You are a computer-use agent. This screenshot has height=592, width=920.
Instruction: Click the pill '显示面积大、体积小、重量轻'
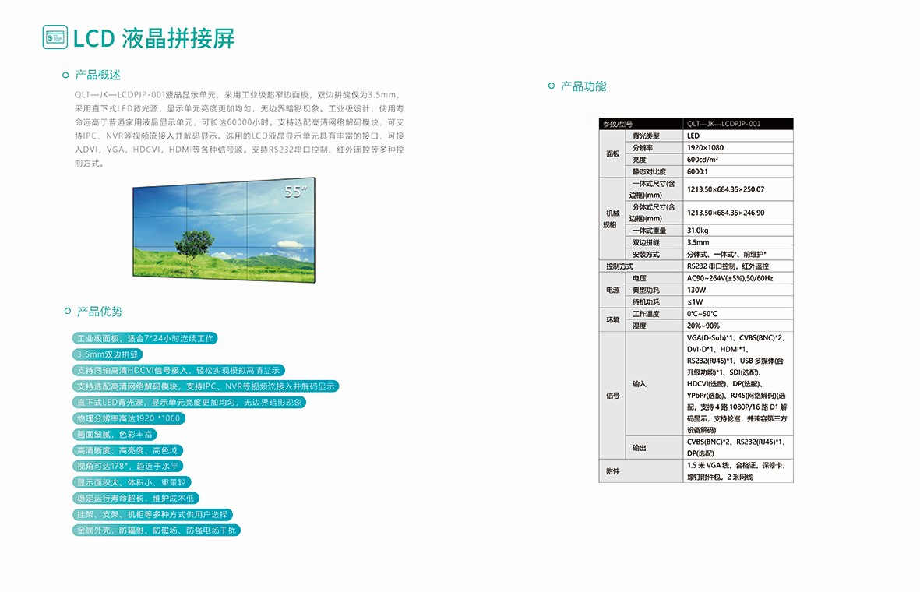132,482
